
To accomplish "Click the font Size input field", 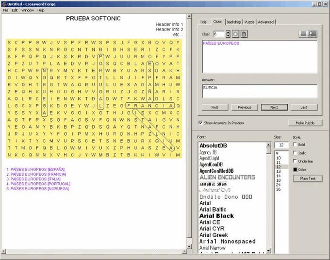I will [x=281, y=145].
